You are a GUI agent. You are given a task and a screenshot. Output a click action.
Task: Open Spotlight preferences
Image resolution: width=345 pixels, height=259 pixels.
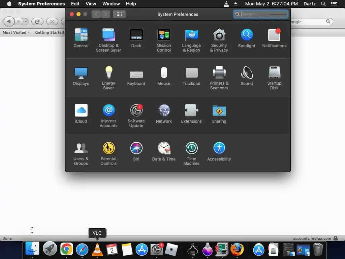(247, 38)
